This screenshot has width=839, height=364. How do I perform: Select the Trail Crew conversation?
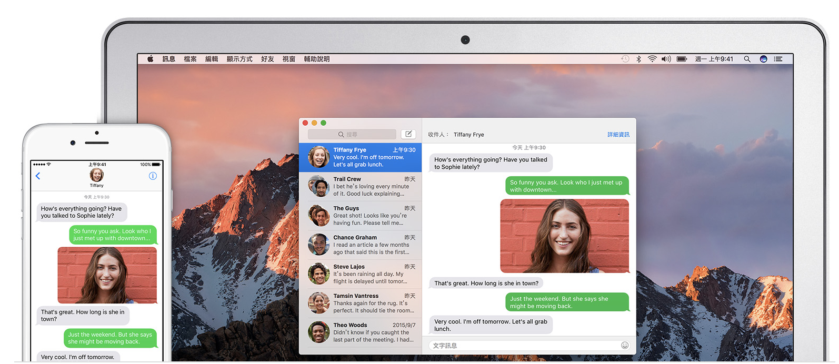(361, 187)
